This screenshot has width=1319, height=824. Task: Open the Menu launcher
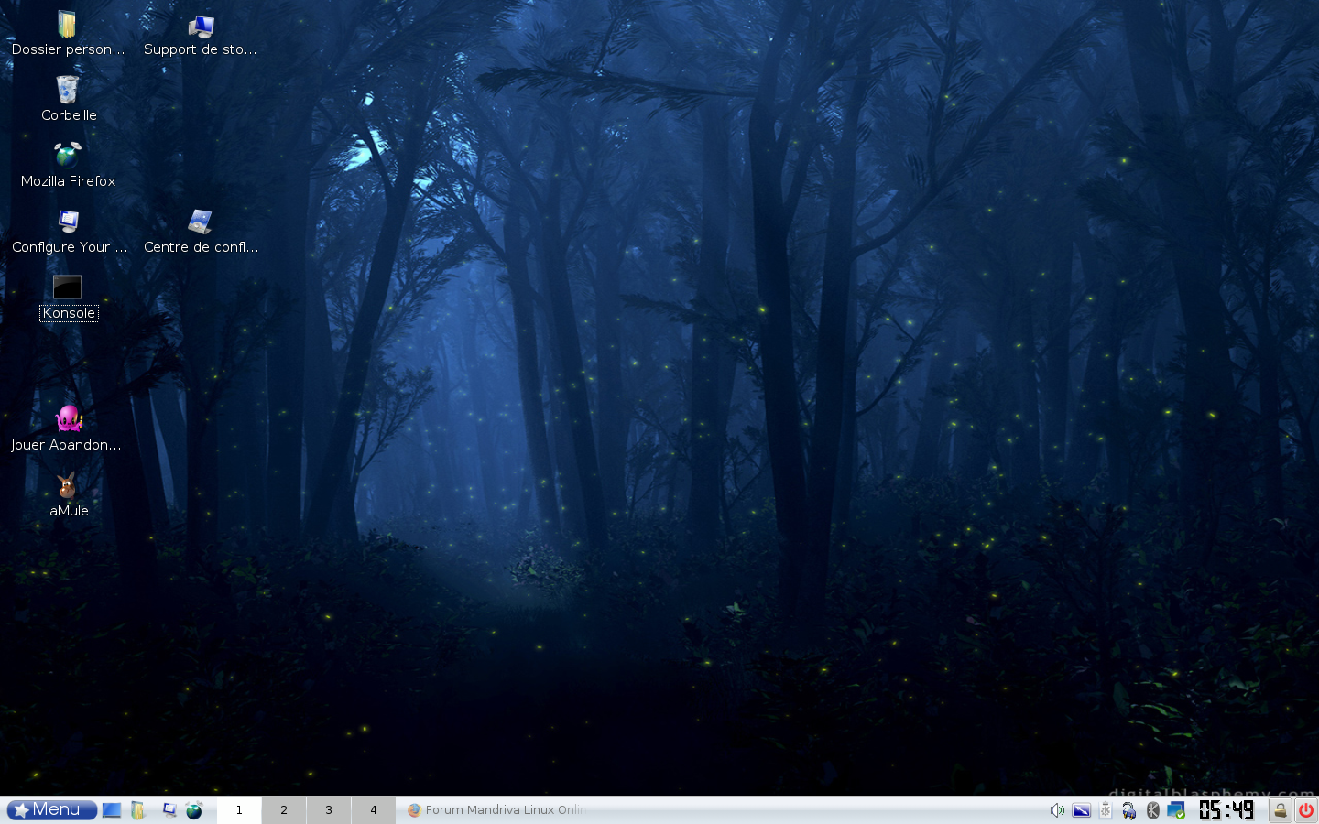tap(50, 809)
